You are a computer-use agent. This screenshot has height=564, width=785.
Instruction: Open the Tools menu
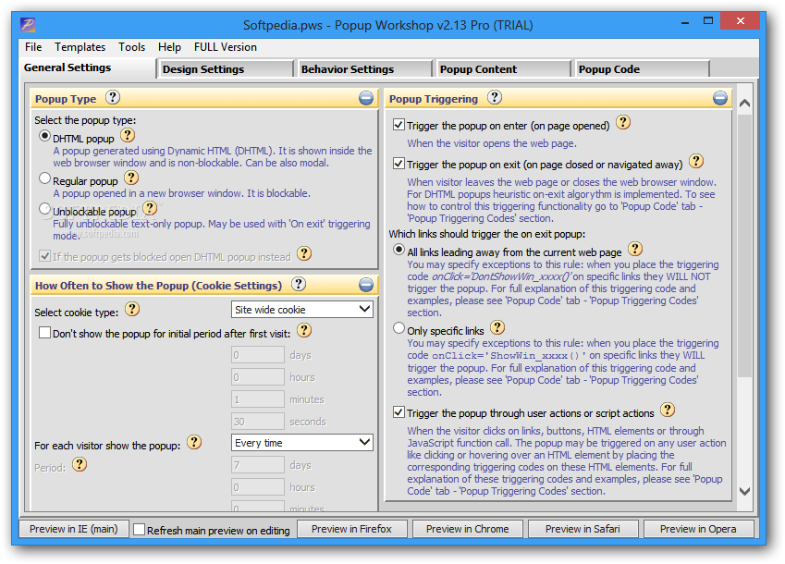(131, 47)
